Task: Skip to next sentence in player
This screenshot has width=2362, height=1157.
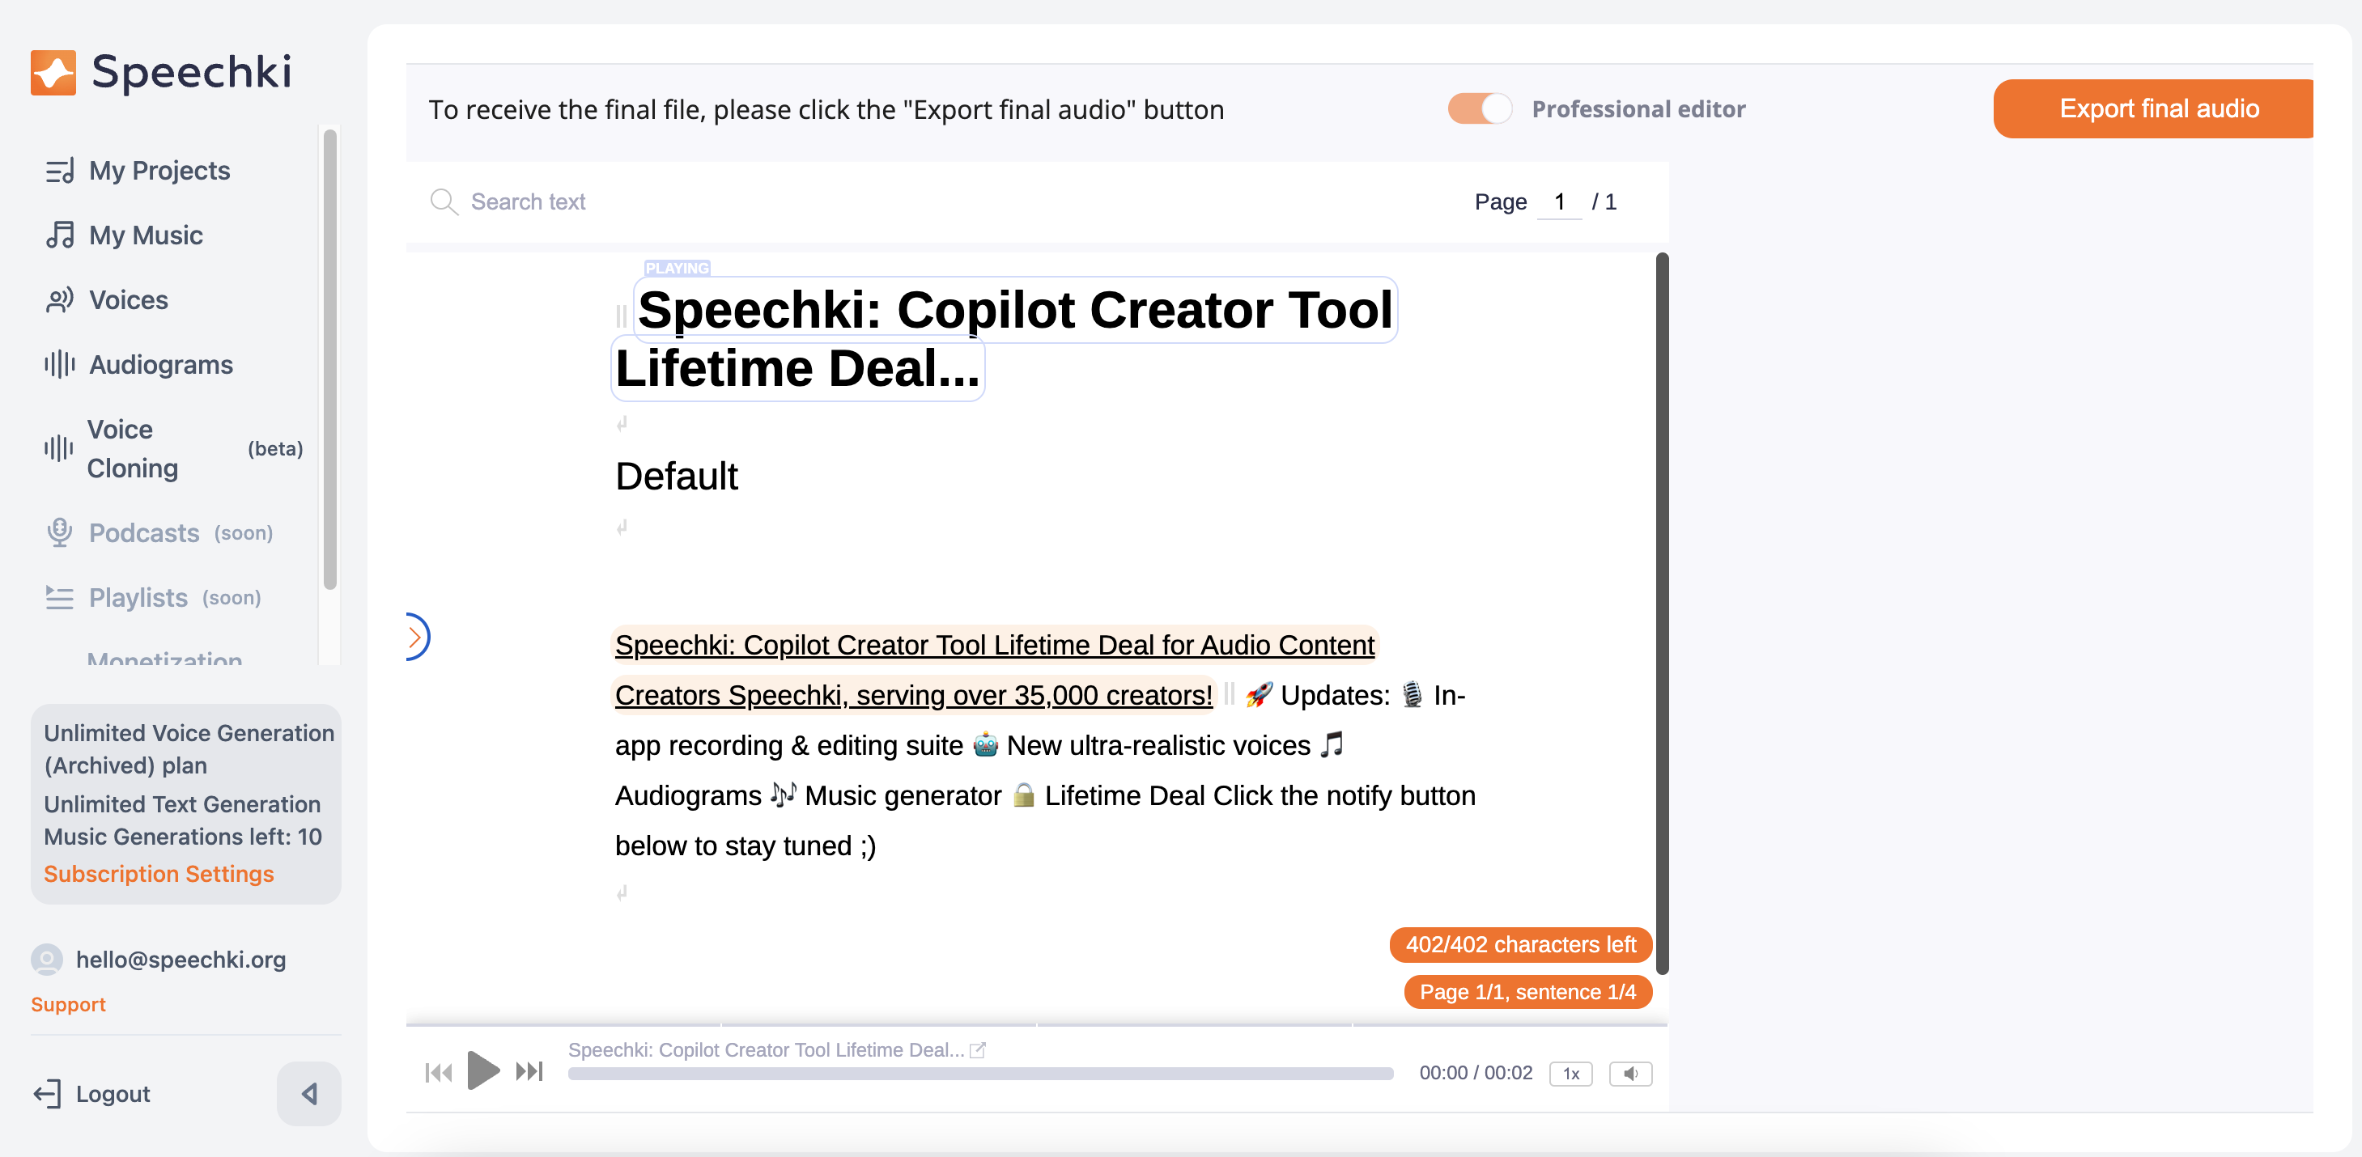Action: point(529,1072)
